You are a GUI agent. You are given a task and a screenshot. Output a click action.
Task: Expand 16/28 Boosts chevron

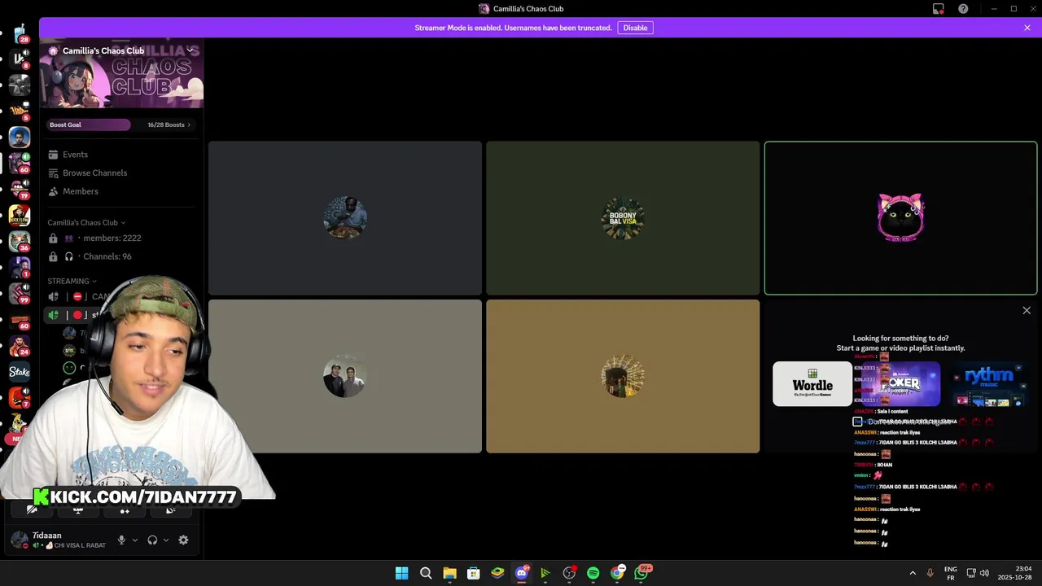[189, 125]
